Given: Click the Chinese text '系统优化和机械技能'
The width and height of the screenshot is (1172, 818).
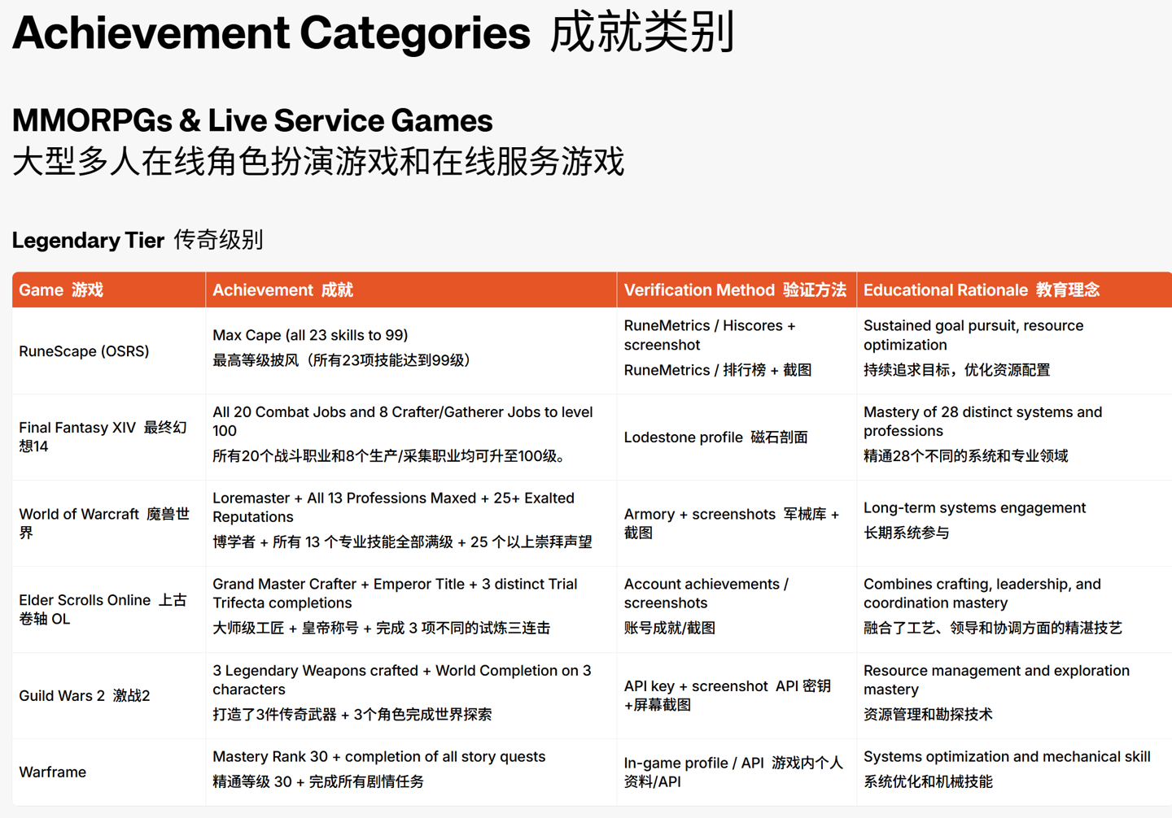Looking at the screenshot, I should pyautogui.click(x=928, y=781).
